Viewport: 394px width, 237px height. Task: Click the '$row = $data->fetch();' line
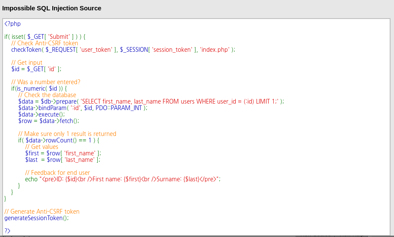point(49,121)
